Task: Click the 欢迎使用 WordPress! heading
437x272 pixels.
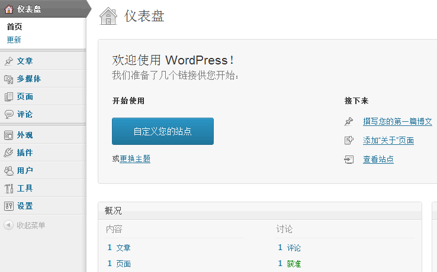Action: [x=173, y=60]
